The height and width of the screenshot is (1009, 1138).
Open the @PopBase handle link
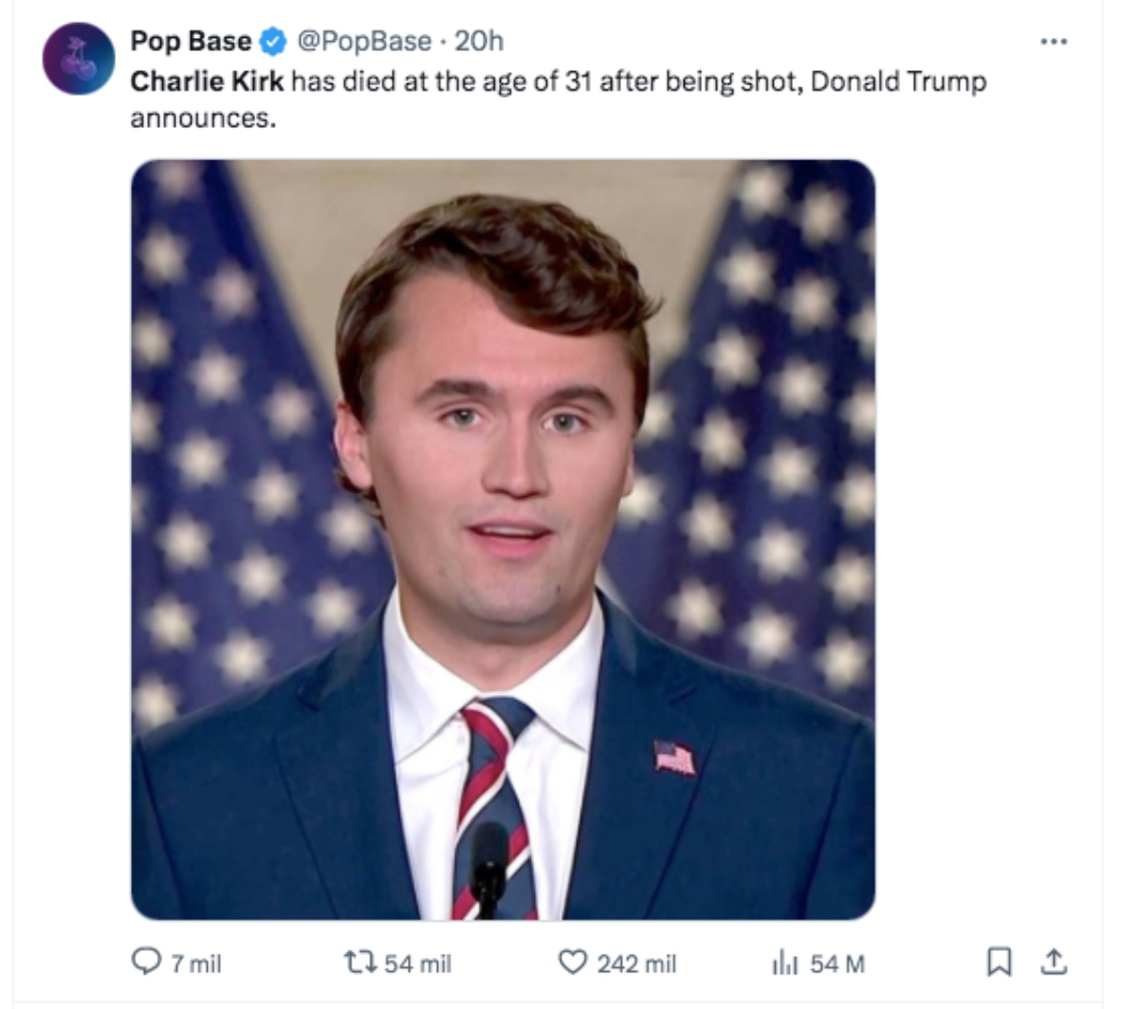[x=364, y=42]
